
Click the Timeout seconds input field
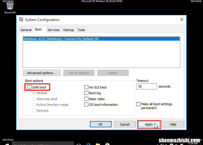[x=147, y=86]
